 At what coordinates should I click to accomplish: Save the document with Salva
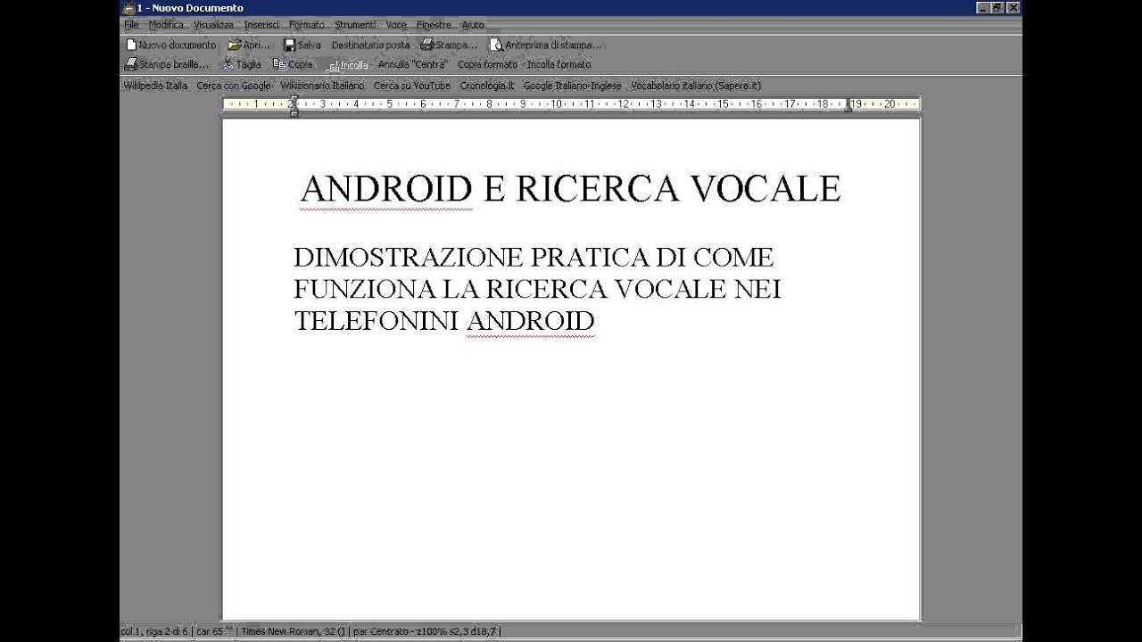tap(302, 45)
